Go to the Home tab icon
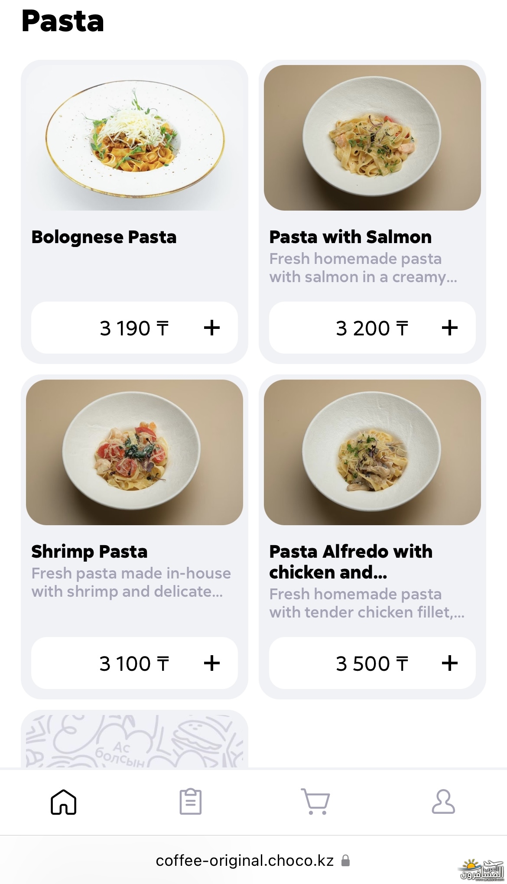This screenshot has width=507, height=884. pos(64,802)
